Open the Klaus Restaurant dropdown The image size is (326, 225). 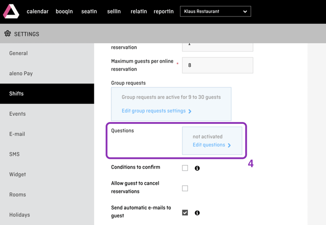coord(216,11)
